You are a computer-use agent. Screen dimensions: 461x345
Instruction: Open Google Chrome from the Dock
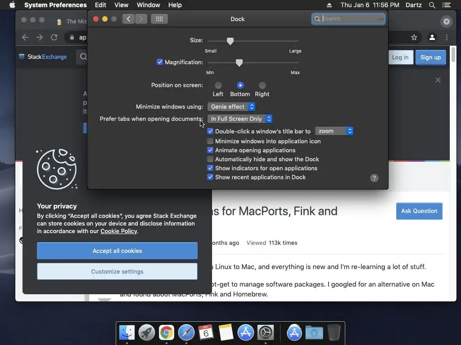point(167,333)
